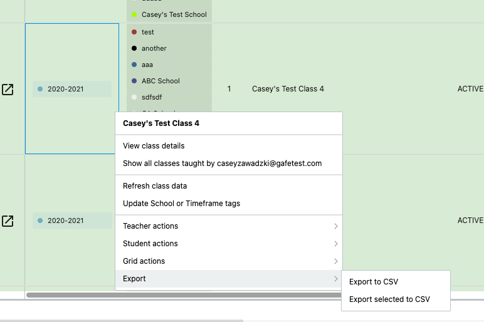Expand the Teacher actions submenu arrow
Screen dimensions: 484x322
click(335, 226)
